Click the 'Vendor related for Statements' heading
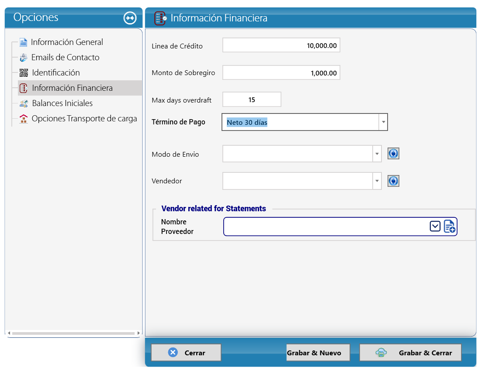Screen dimensions: 485x371 213,209
